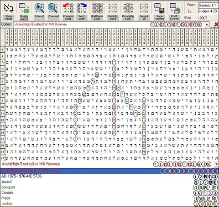Screen dimensions: 219x207
Task: Click row number 9 header of matrix
Action: click(x=2, y=101)
